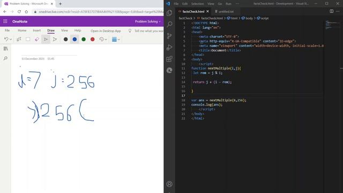343x193 pixels.
Task: Open VS Code Extensions view
Action: [x=169, y=59]
